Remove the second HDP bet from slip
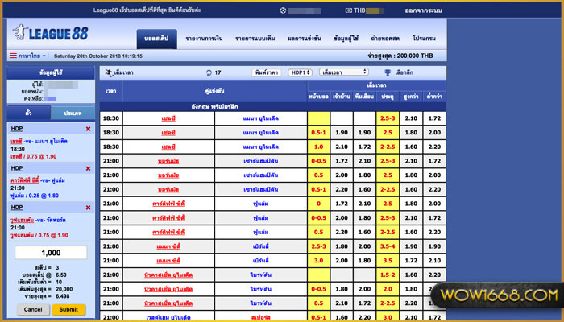The image size is (564, 322). click(x=88, y=167)
